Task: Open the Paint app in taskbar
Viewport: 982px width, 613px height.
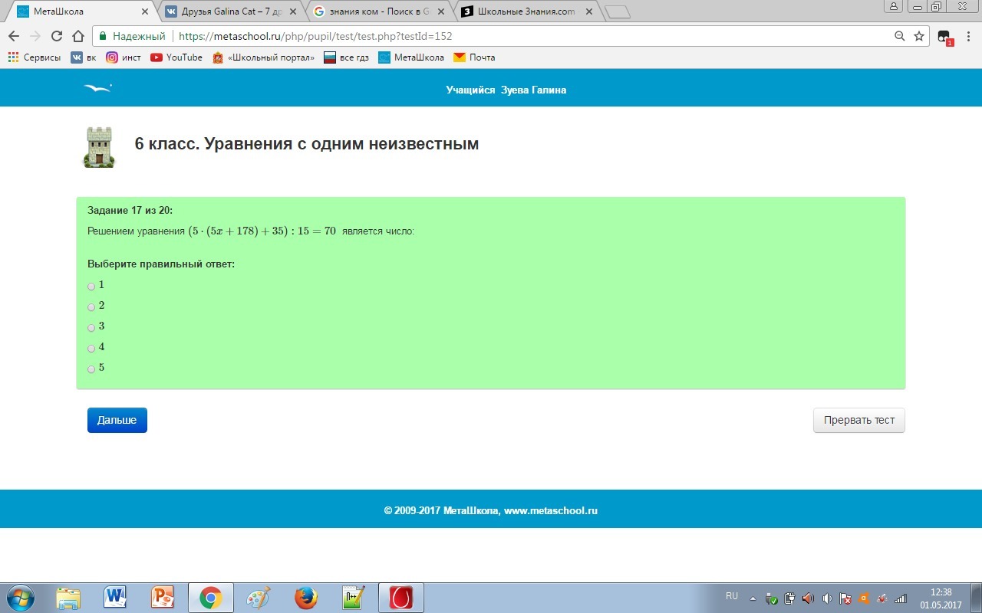Action: [258, 597]
